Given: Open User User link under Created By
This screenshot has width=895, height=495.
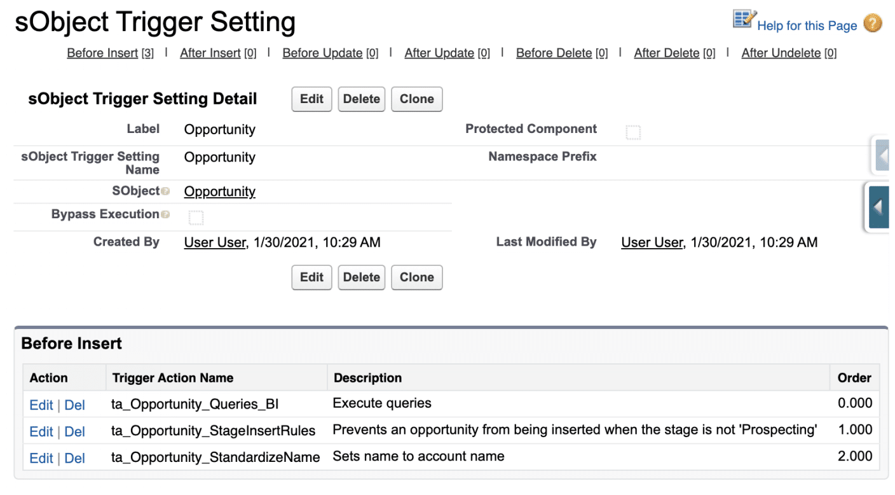Looking at the screenshot, I should point(214,242).
